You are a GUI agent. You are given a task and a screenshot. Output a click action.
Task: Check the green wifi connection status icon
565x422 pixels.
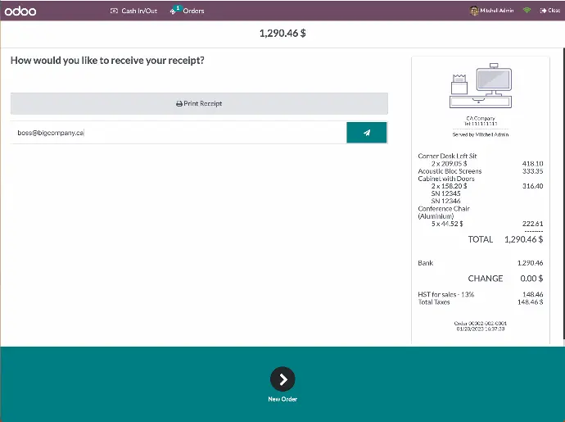pos(527,11)
